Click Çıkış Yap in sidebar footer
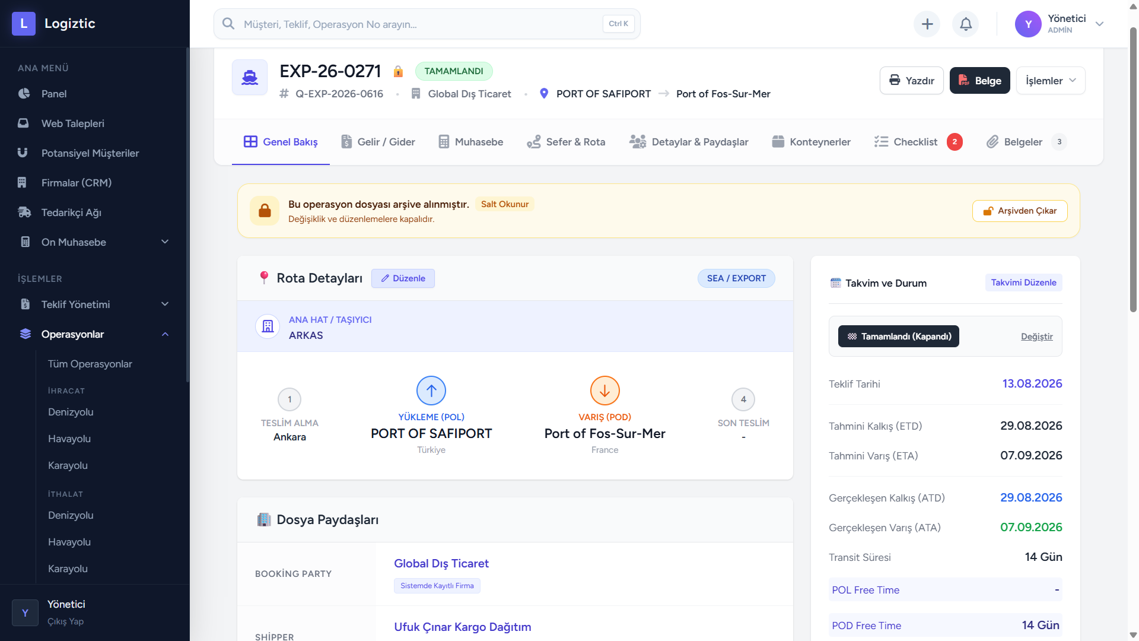 [x=65, y=621]
